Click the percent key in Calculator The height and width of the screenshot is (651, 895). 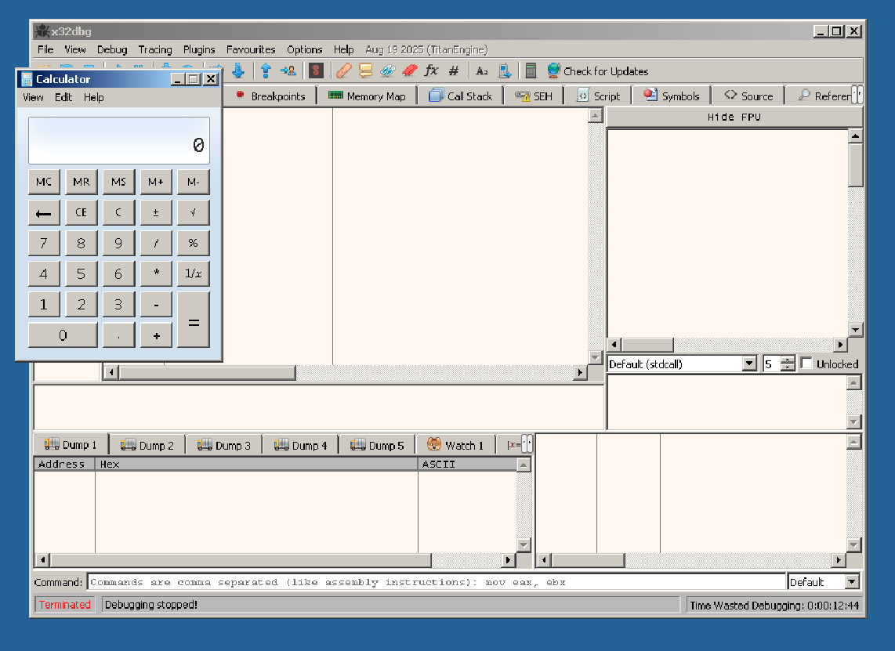point(193,243)
